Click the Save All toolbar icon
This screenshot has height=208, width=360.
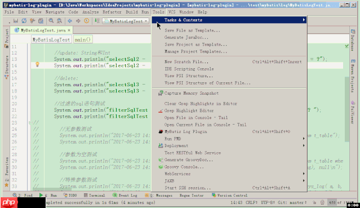point(16,21)
